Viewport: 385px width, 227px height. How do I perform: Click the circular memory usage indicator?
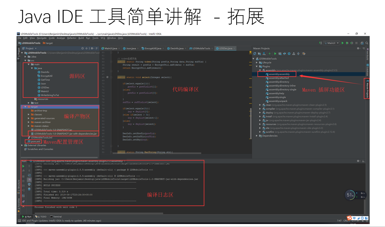(x=350, y=195)
